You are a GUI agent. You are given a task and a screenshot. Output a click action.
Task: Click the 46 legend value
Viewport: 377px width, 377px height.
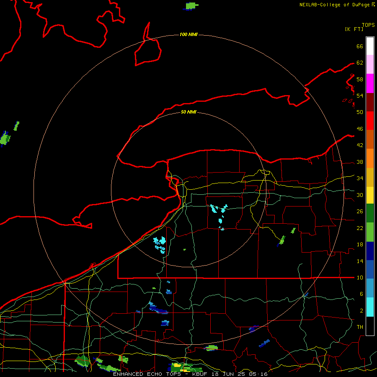360,129
